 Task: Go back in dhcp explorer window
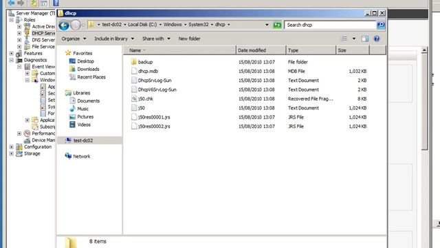coord(64,25)
